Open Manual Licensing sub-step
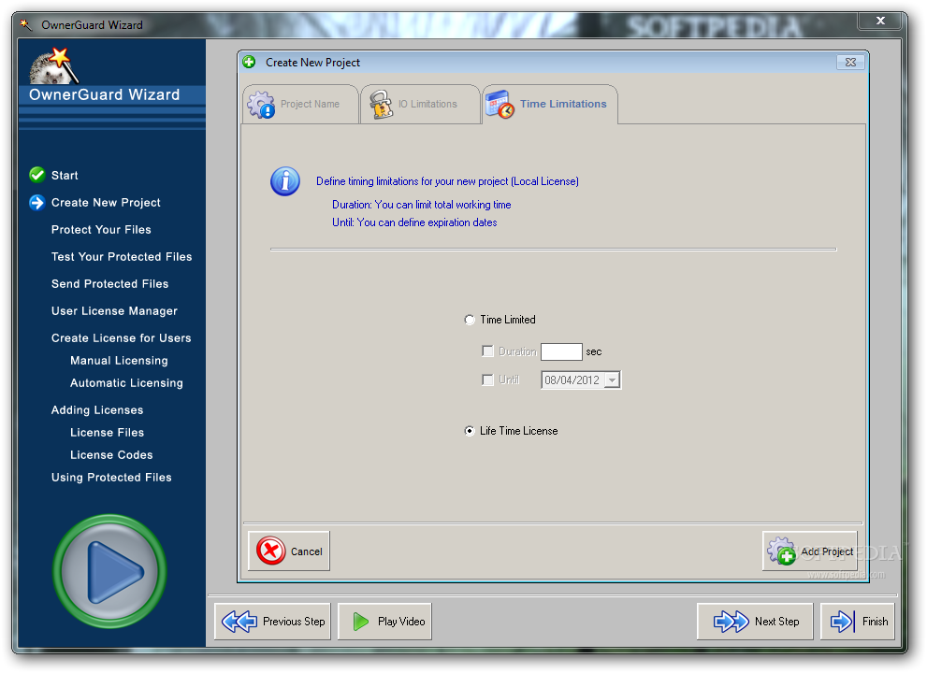Image resolution: width=927 pixels, height=673 pixels. point(119,361)
